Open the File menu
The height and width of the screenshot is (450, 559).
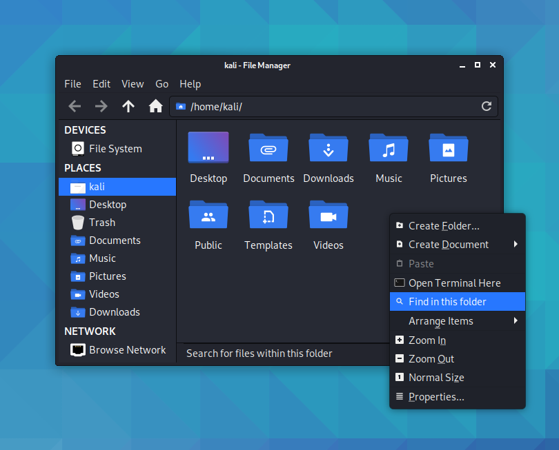tap(72, 84)
